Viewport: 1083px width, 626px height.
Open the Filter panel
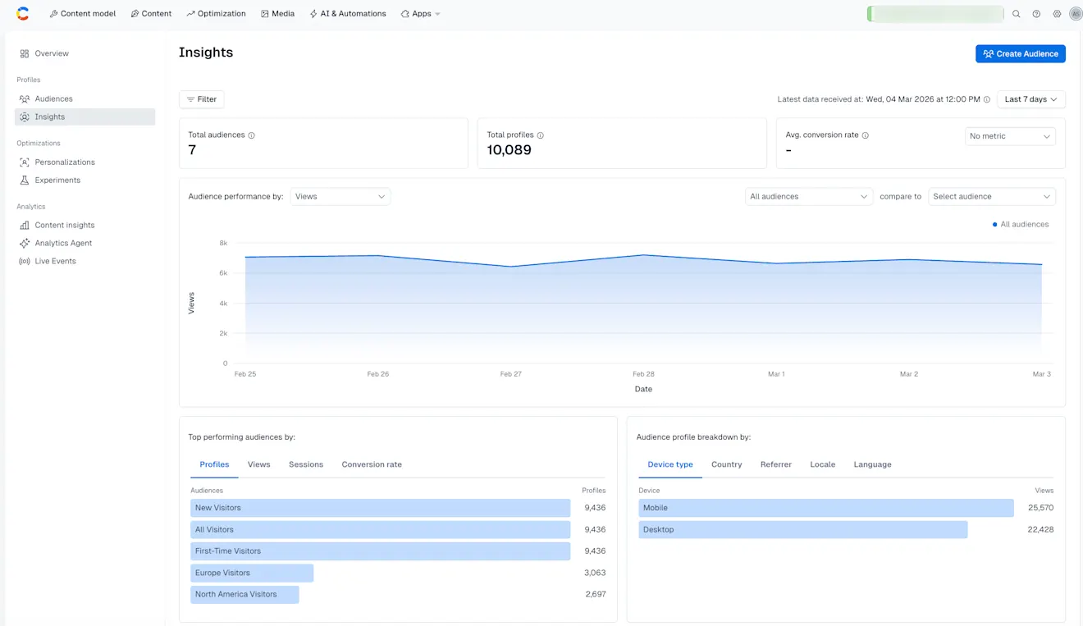201,98
